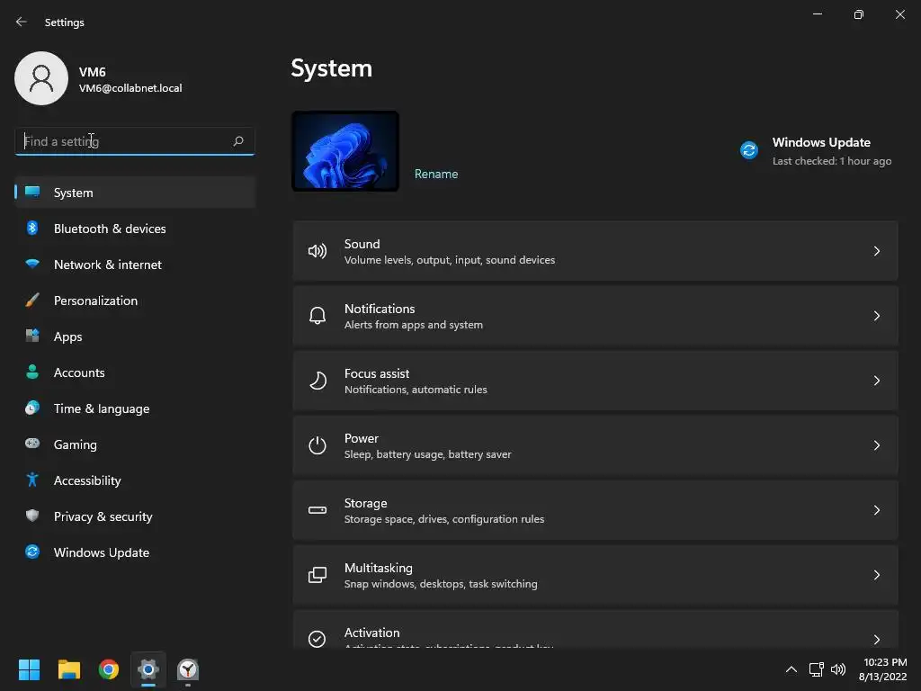Click the Rename link
The height and width of the screenshot is (691, 921).
click(436, 174)
